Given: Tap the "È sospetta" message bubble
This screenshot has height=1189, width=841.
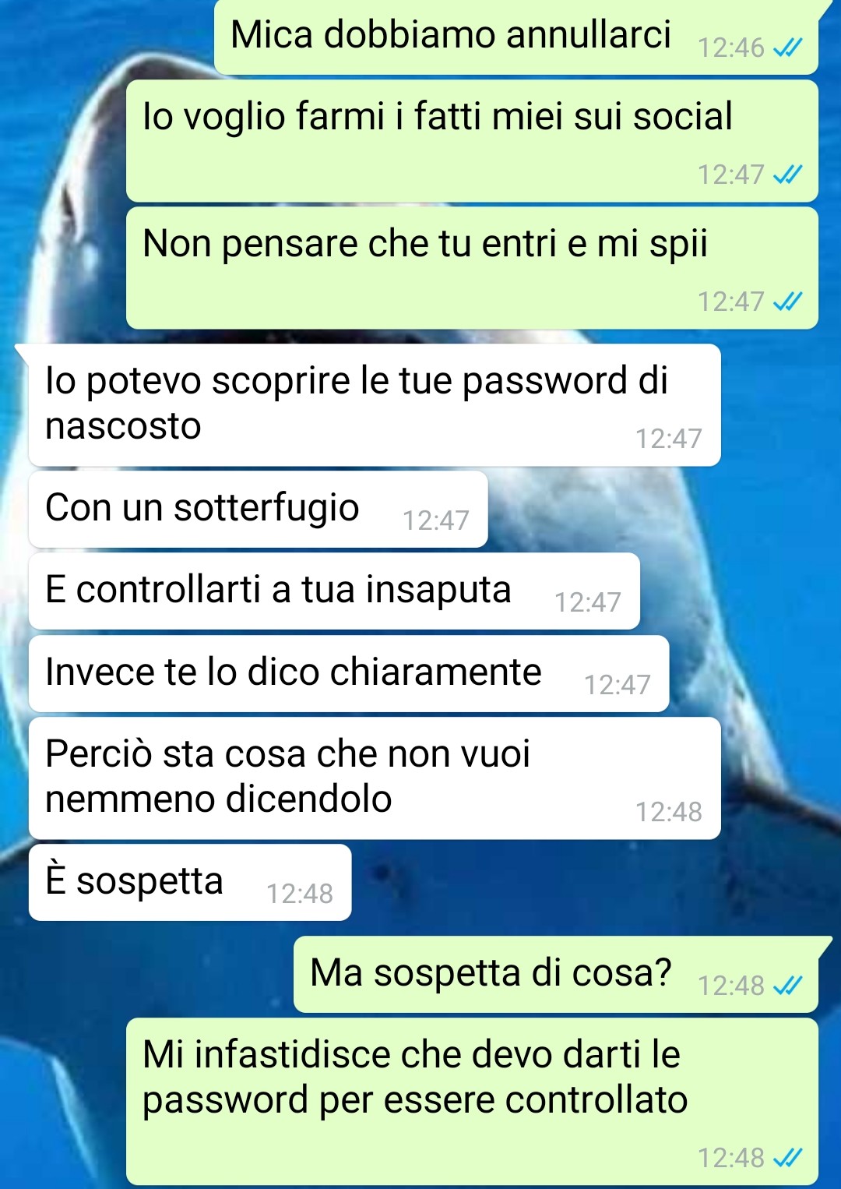Looking at the screenshot, I should point(190,882).
